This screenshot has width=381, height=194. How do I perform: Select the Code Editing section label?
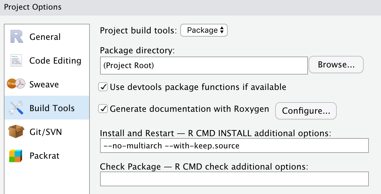coord(55,61)
